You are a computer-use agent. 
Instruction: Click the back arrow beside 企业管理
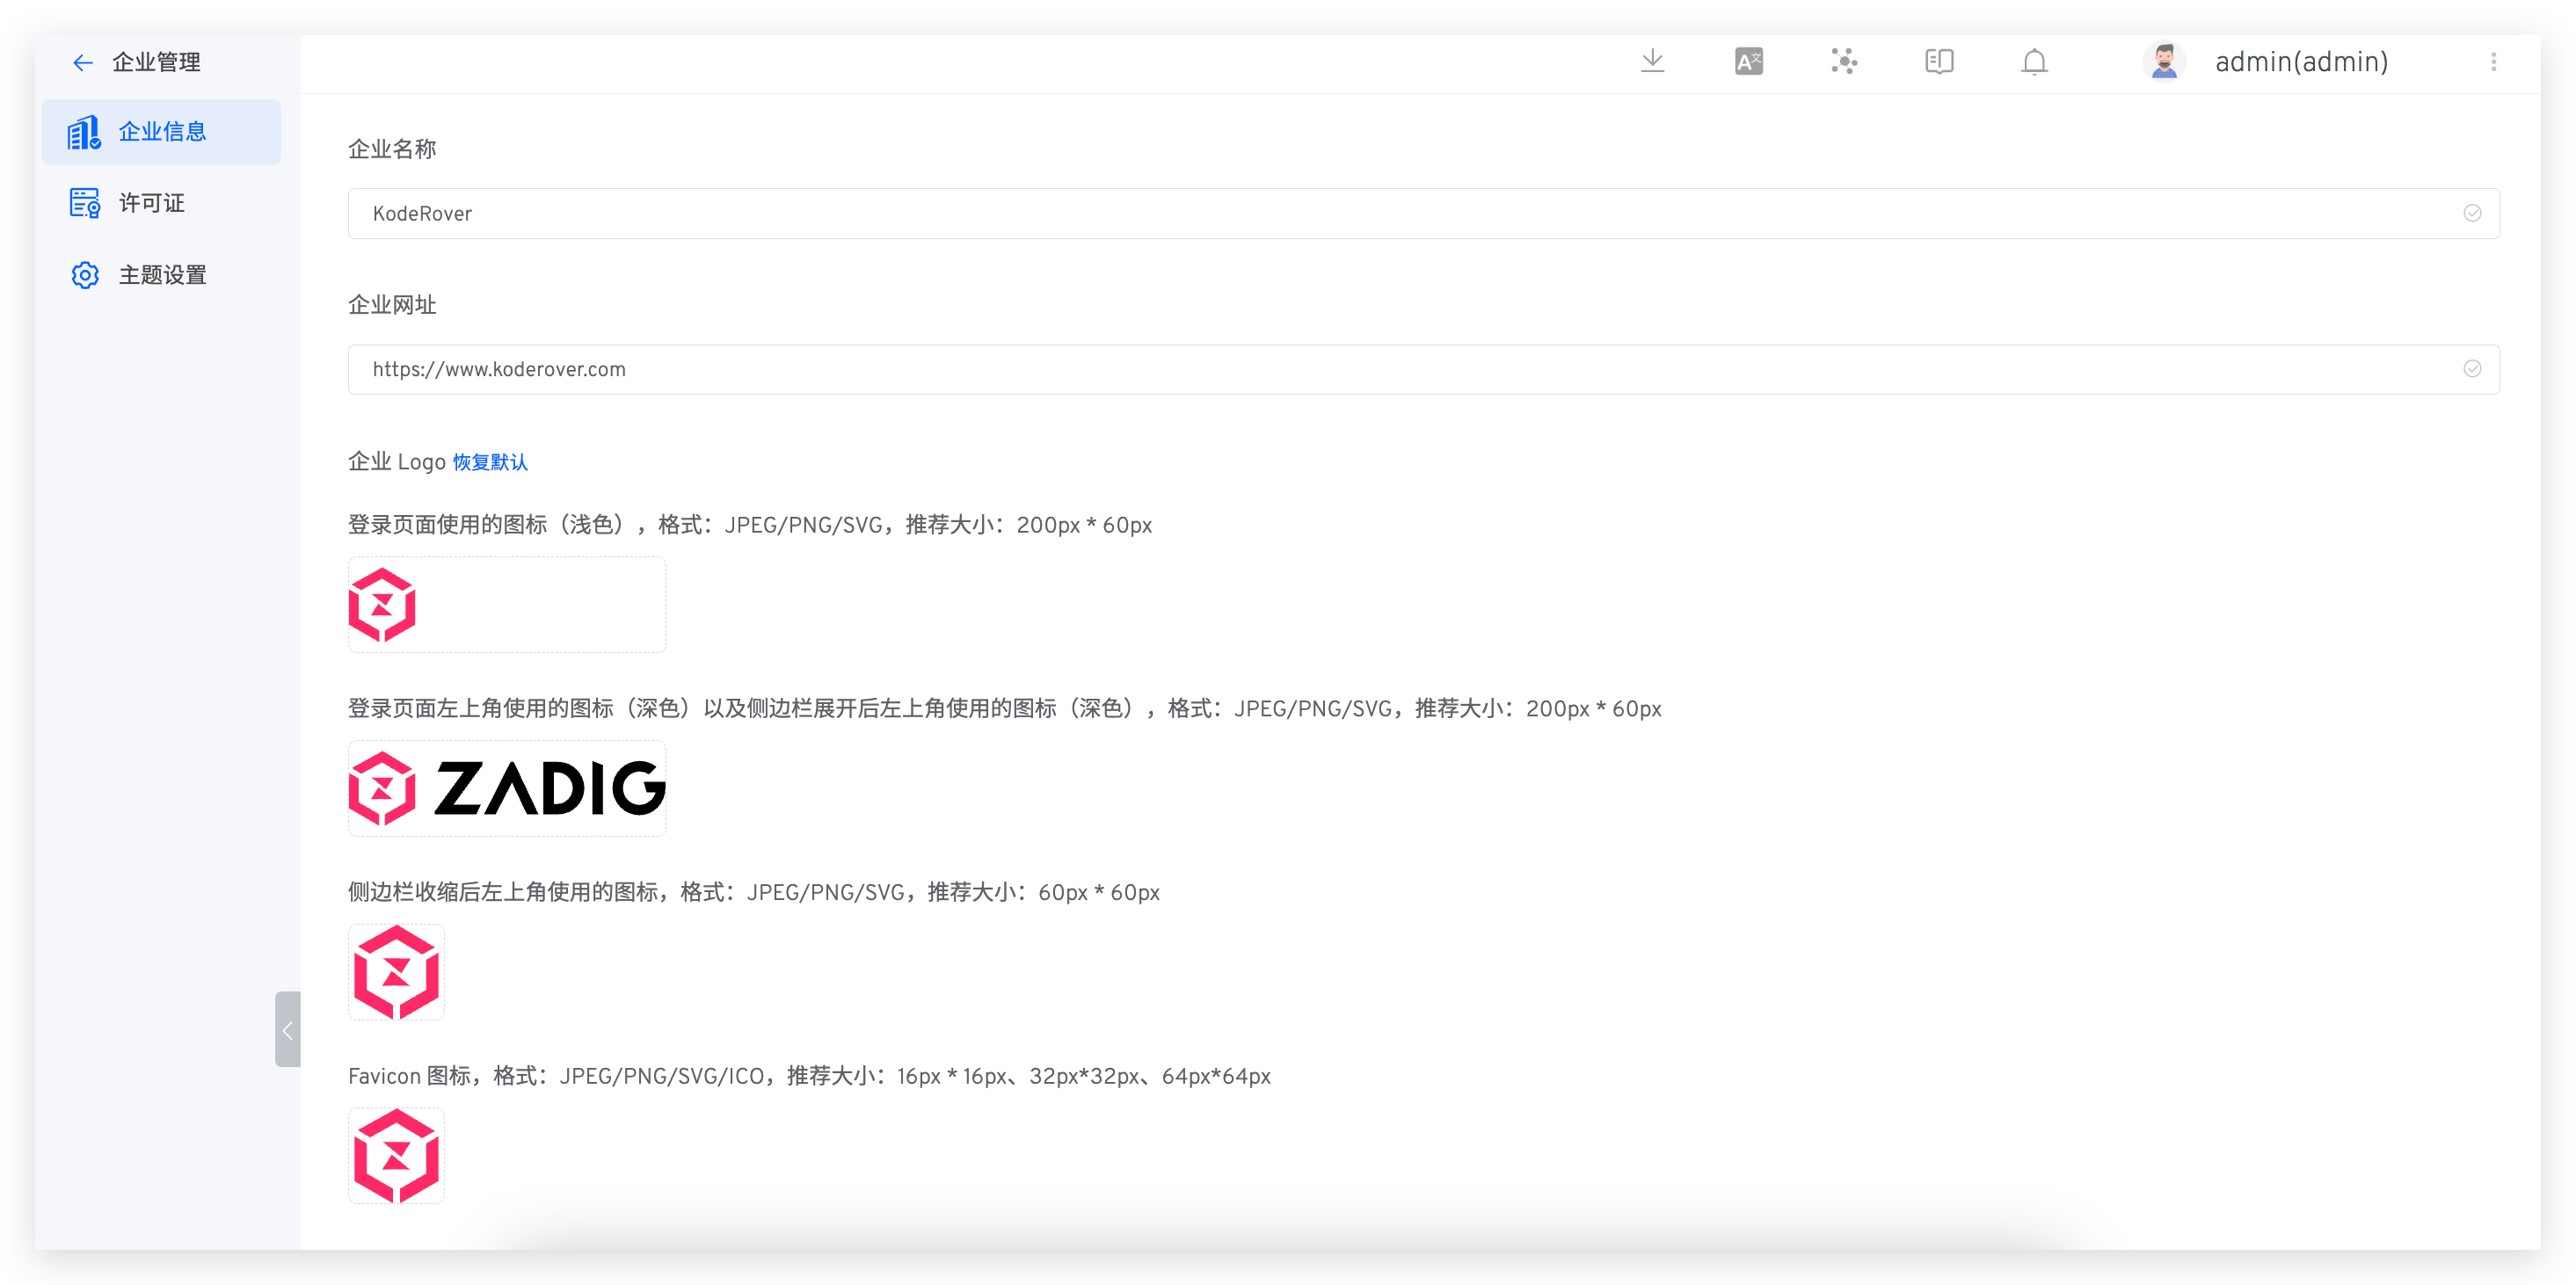tap(83, 63)
